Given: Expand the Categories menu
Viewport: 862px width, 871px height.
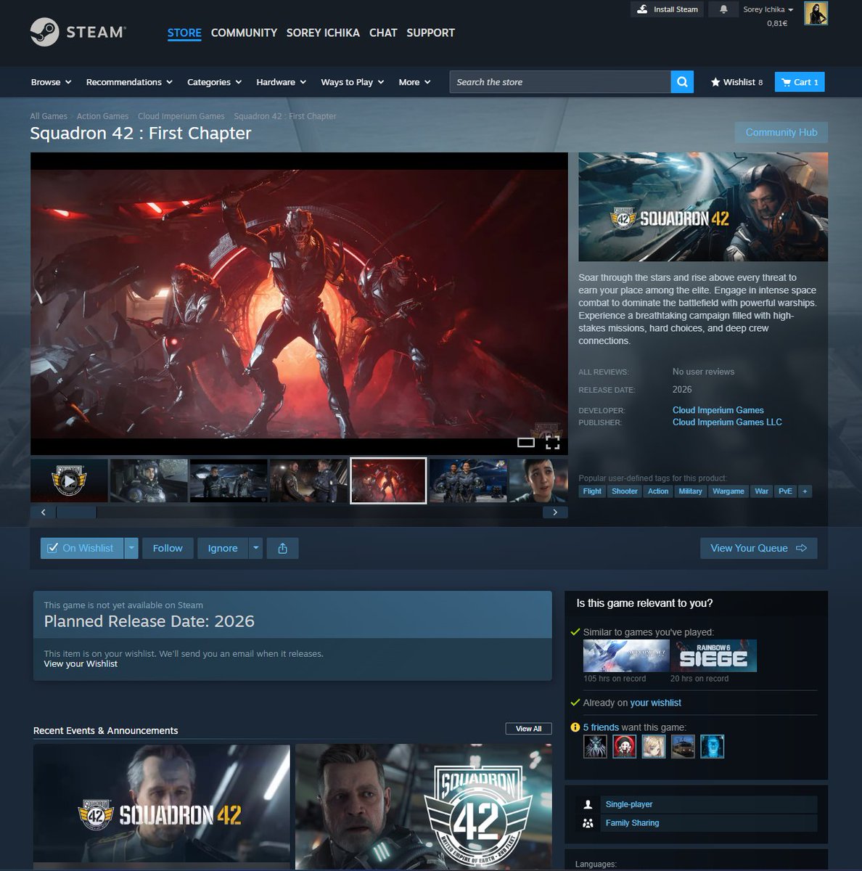Looking at the screenshot, I should [214, 82].
